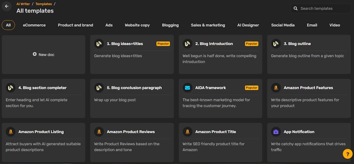Open the Amazon Product Reviews template card

coord(132,142)
